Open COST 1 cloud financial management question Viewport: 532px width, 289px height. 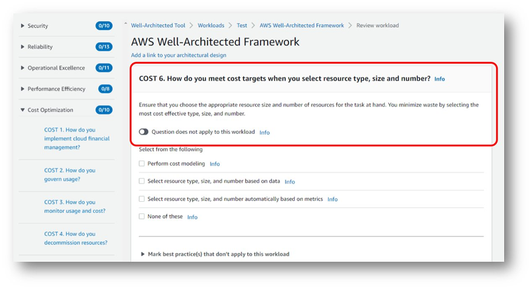77,139
